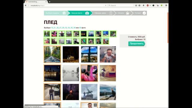Select the dark purple upward-looking portrait photo
This screenshot has height=108, width=192.
pos(71,92)
